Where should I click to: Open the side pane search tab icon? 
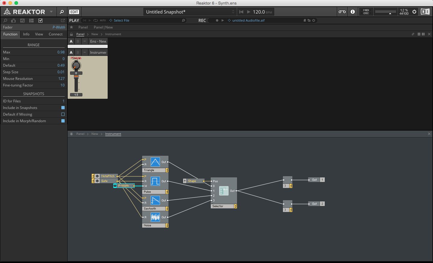[5, 20]
